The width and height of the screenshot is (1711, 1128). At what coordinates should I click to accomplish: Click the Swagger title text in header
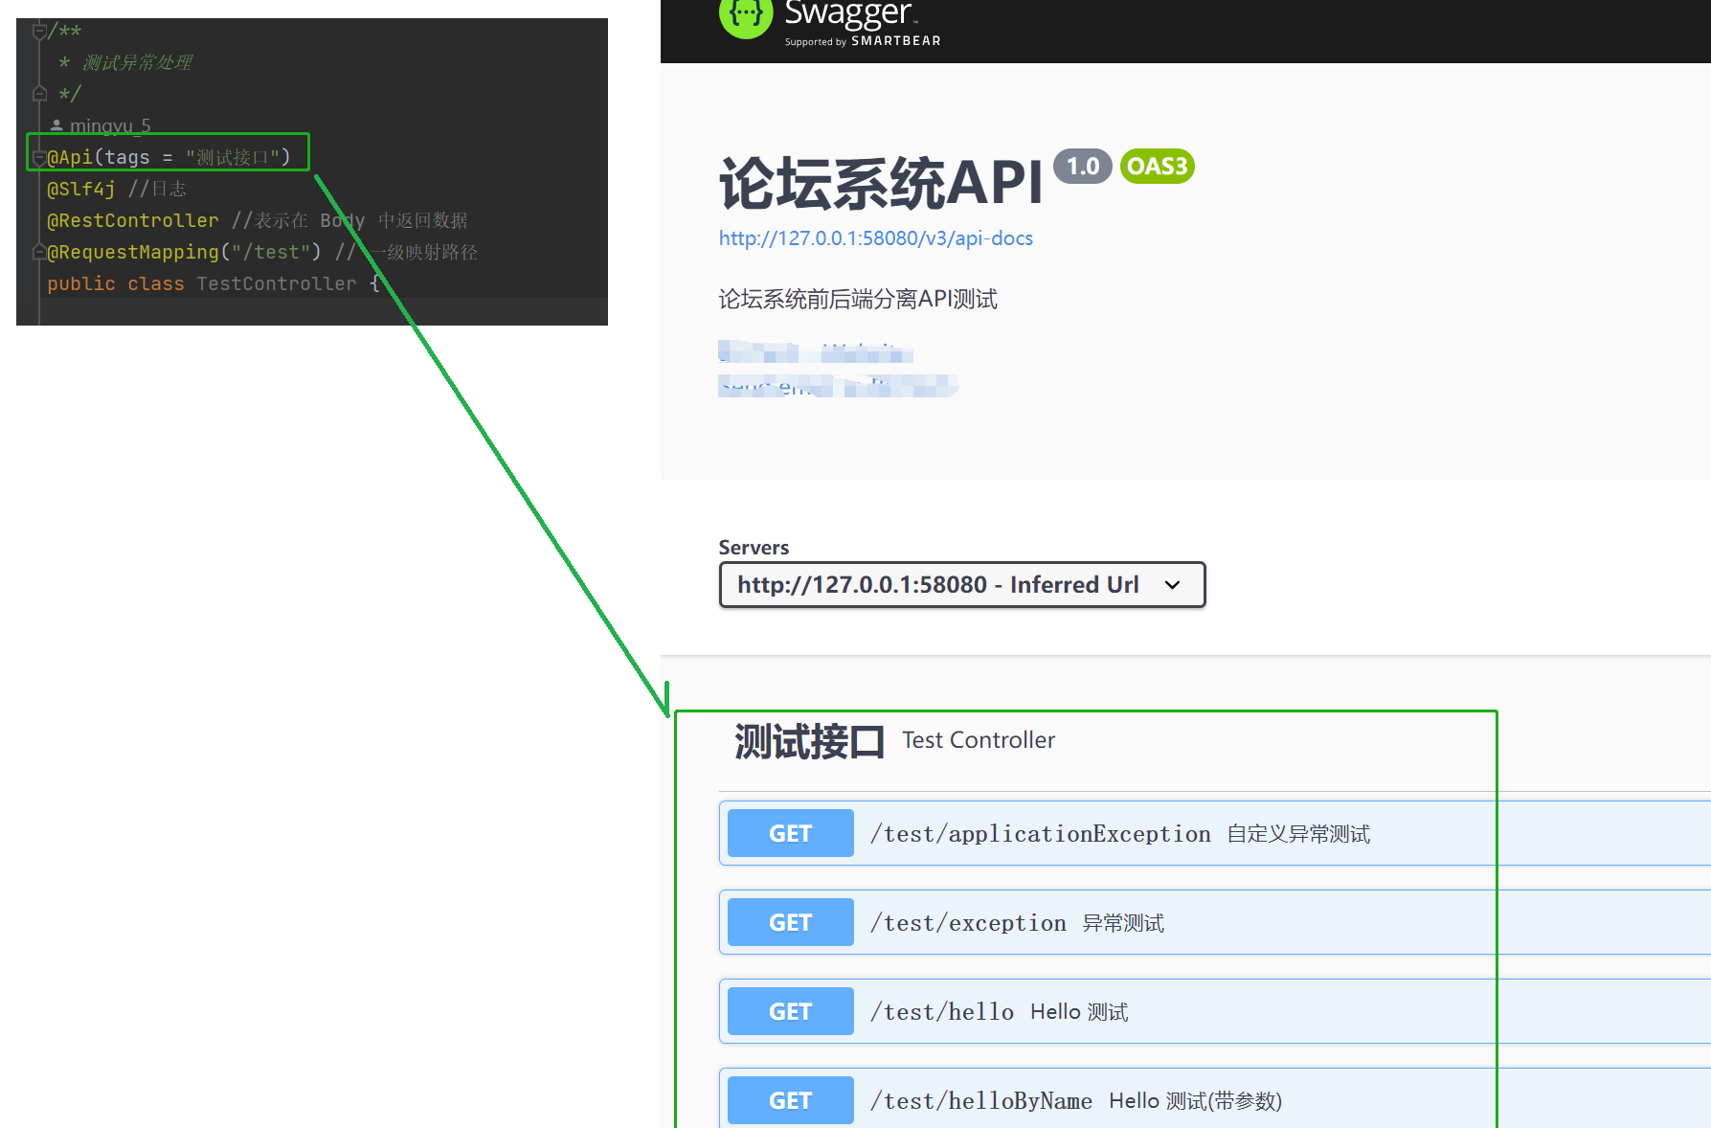pos(848,13)
